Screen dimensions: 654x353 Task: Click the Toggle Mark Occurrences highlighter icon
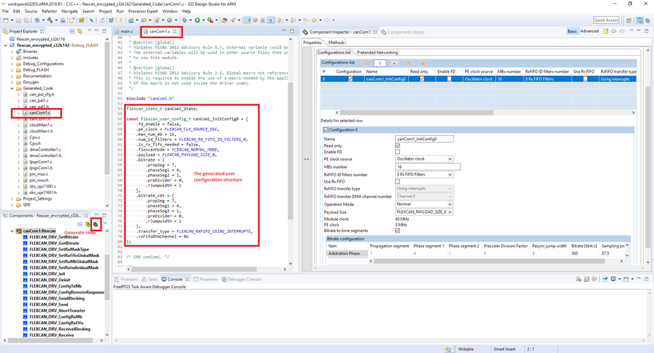tap(247, 20)
